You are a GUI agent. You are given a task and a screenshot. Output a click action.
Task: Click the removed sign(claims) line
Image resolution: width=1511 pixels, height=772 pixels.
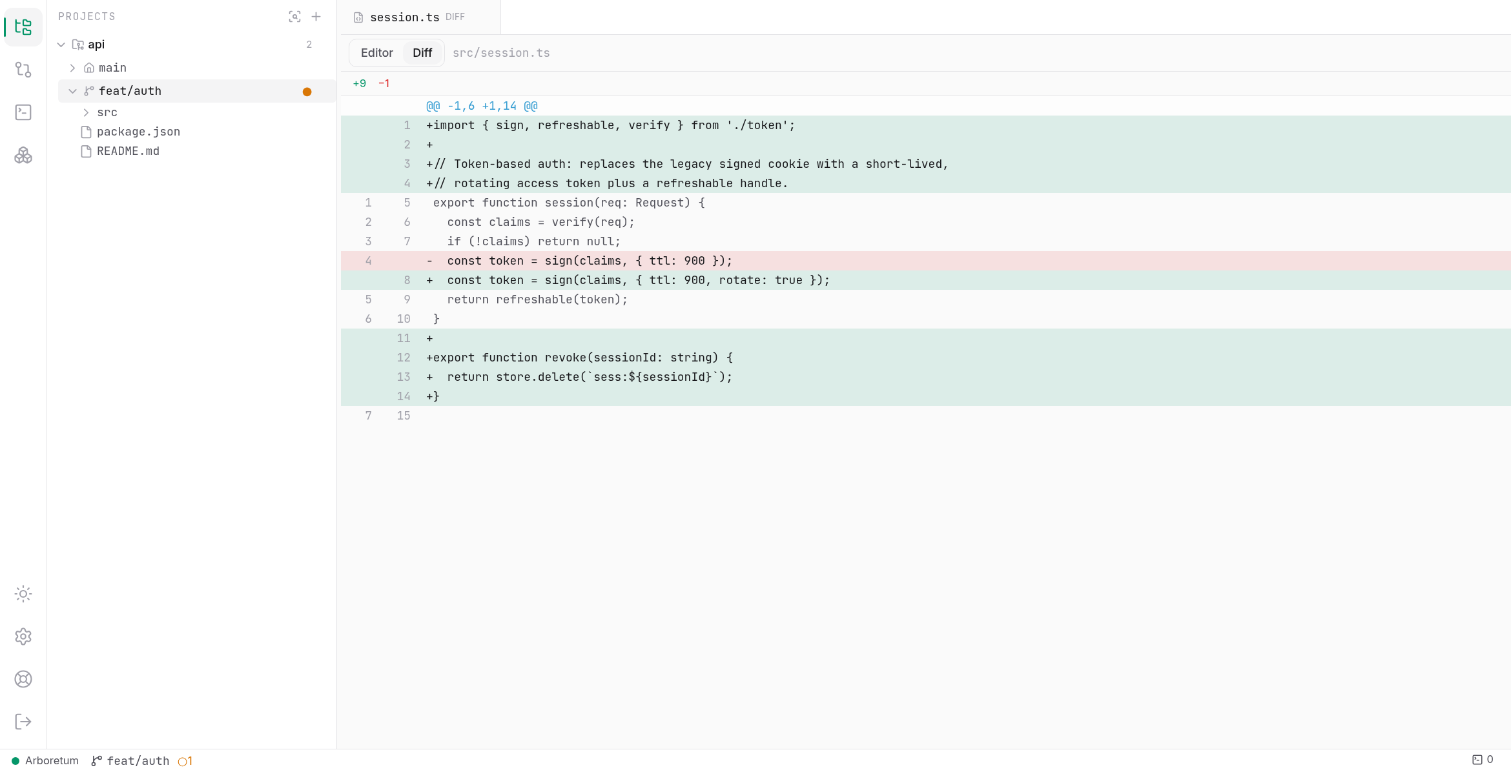(x=926, y=261)
